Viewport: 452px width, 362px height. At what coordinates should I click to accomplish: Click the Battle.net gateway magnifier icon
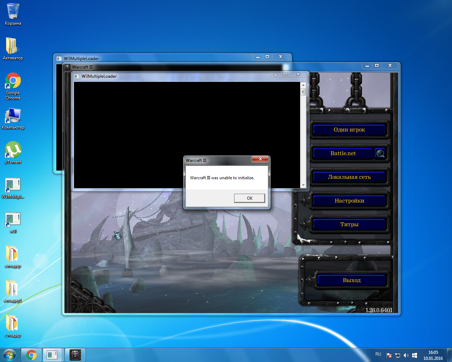tap(380, 153)
